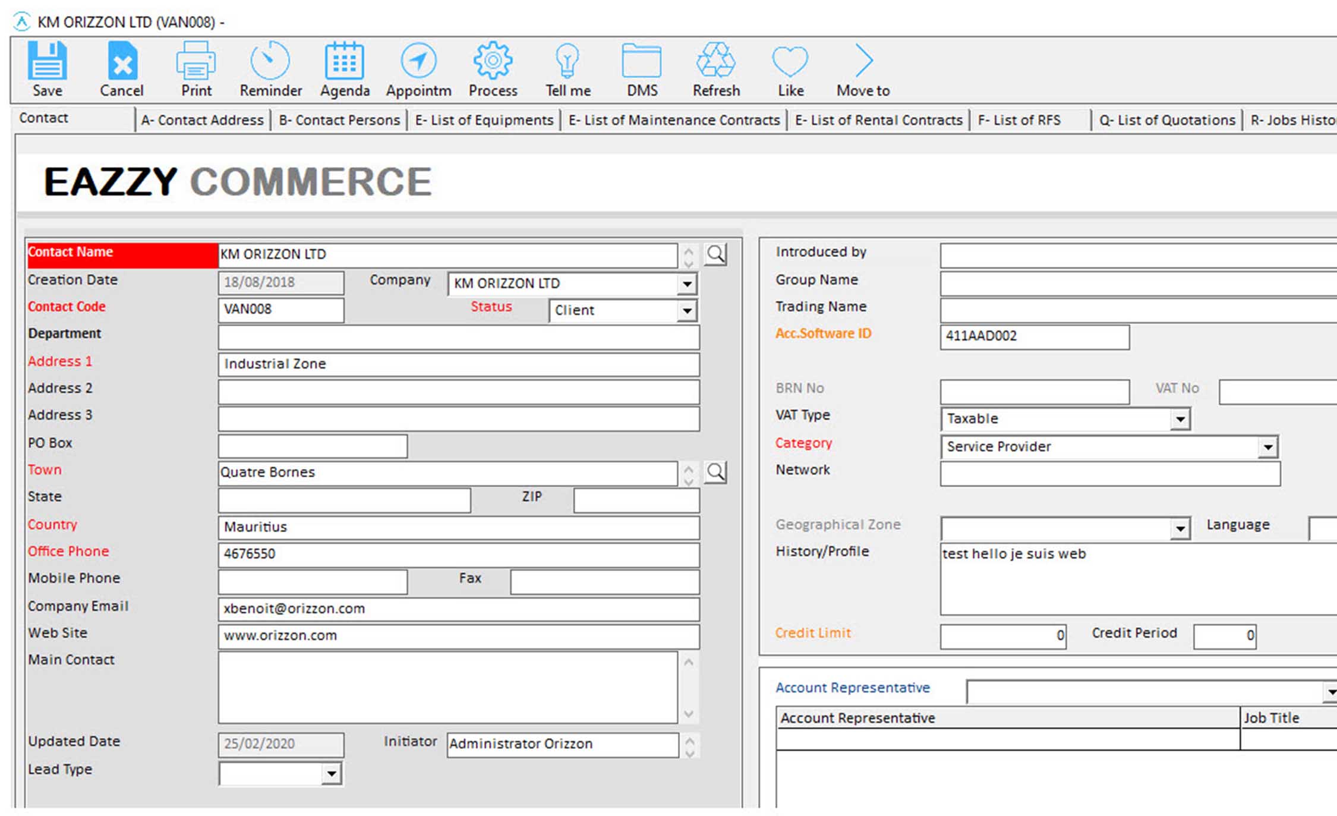This screenshot has height=816, width=1337.
Task: Click the Group Name input field
Action: (x=1139, y=283)
